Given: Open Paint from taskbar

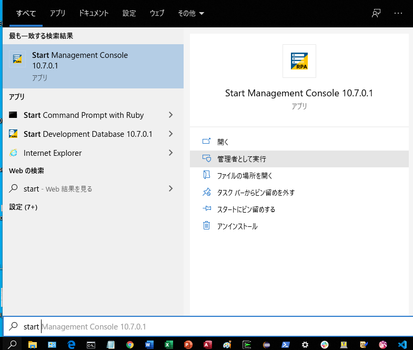Looking at the screenshot, I should (x=227, y=344).
